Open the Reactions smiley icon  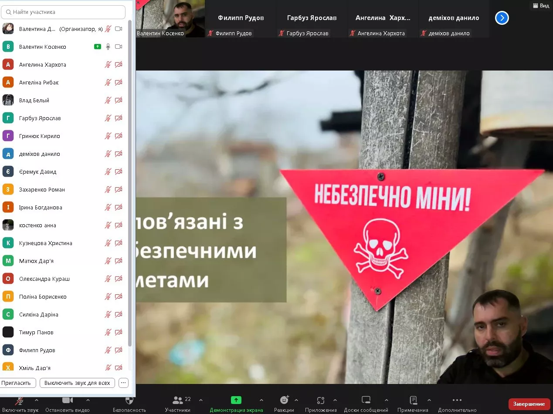284,400
